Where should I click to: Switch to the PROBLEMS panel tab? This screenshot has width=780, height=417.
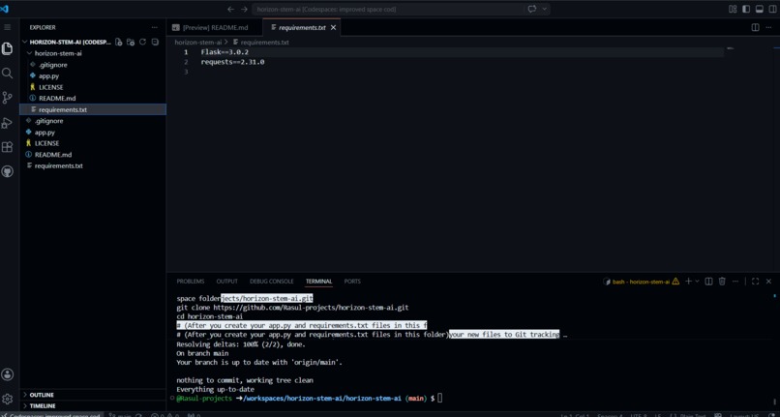click(x=190, y=282)
